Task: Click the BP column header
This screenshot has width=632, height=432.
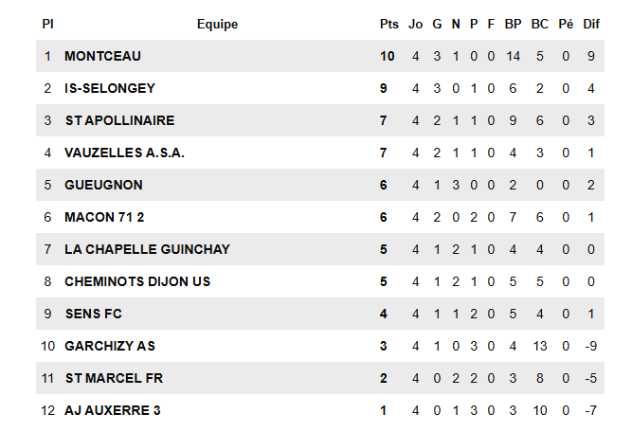Action: 513,24
